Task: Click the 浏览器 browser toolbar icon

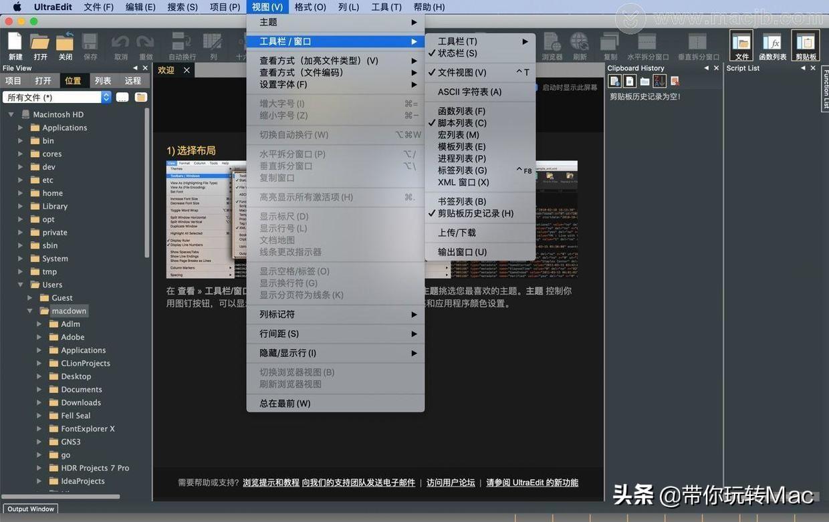Action: tap(552, 41)
